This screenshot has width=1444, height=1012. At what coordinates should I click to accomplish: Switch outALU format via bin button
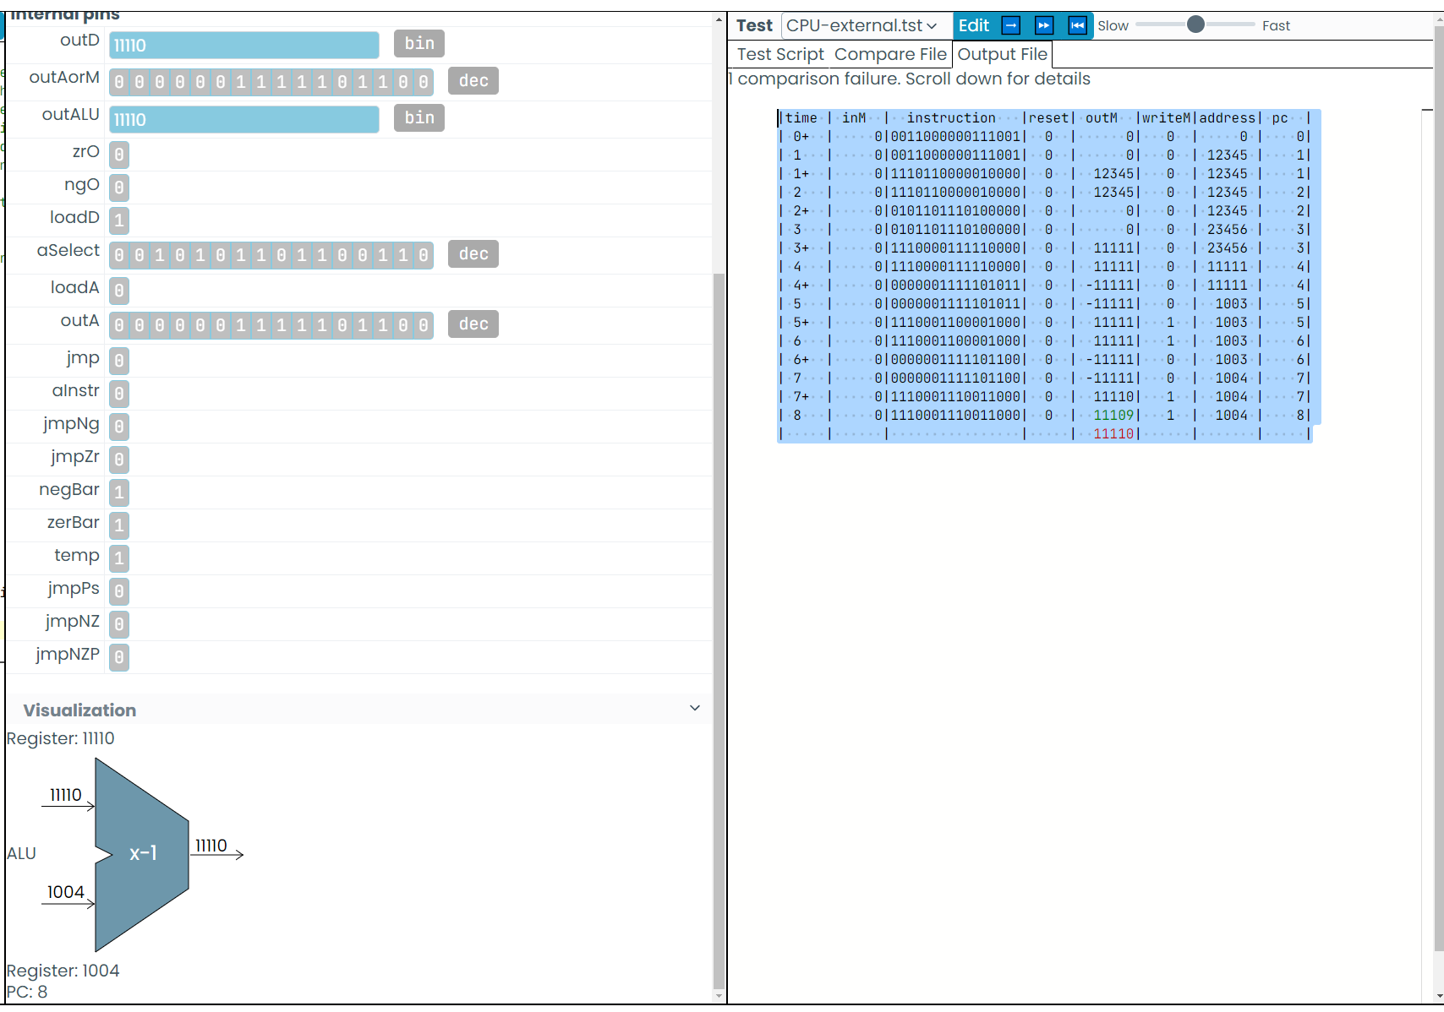point(418,117)
